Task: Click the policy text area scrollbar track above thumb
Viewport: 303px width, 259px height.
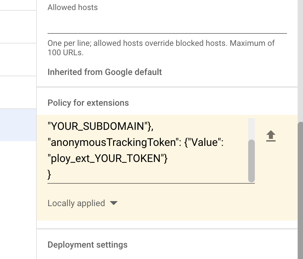Action: pyautogui.click(x=251, y=128)
